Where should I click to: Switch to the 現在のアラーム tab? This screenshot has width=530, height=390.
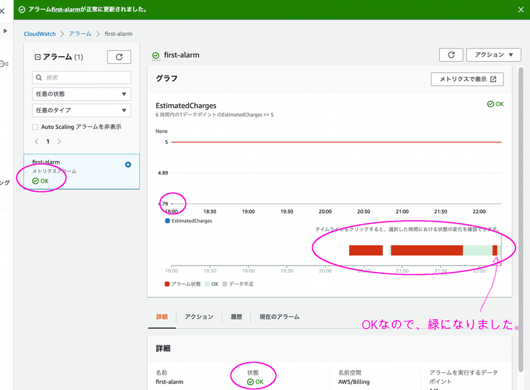coord(280,317)
